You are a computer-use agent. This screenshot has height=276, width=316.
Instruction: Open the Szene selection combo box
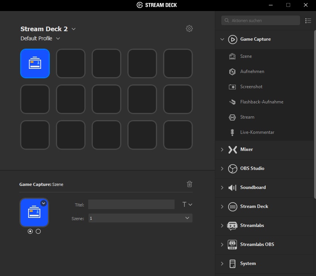[x=140, y=218]
